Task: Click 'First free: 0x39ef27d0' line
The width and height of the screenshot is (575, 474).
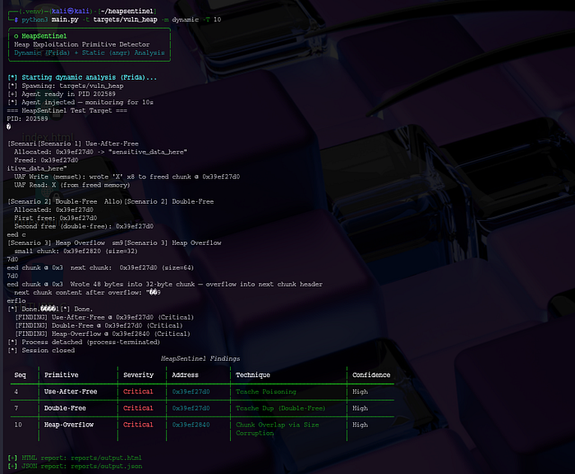Action: [55, 218]
